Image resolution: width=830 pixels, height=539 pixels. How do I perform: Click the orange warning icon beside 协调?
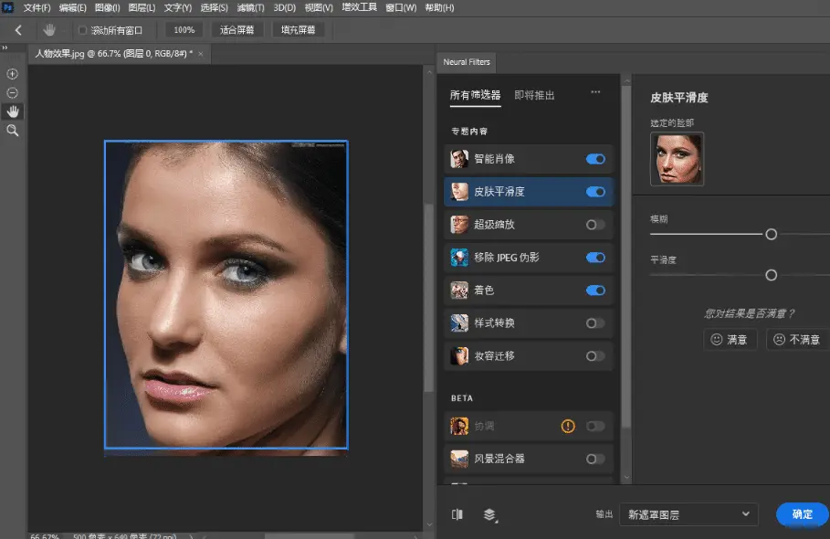click(x=568, y=426)
